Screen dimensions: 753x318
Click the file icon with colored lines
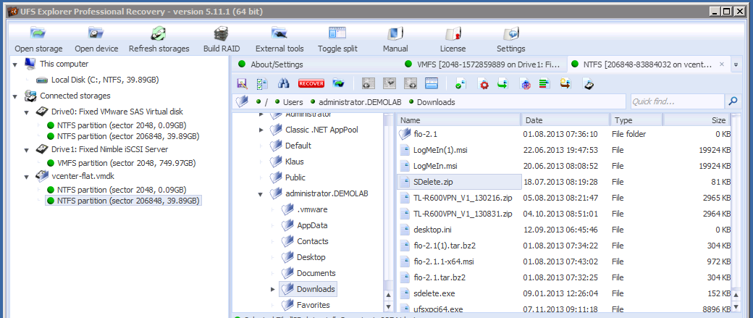pos(544,84)
